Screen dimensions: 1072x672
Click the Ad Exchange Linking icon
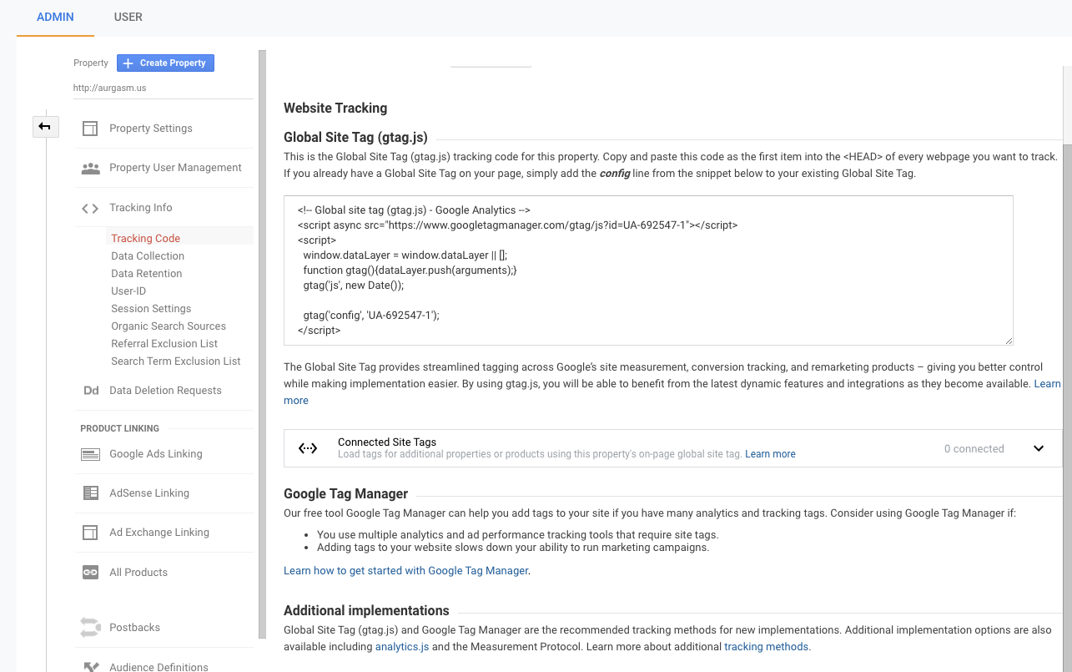click(x=90, y=533)
